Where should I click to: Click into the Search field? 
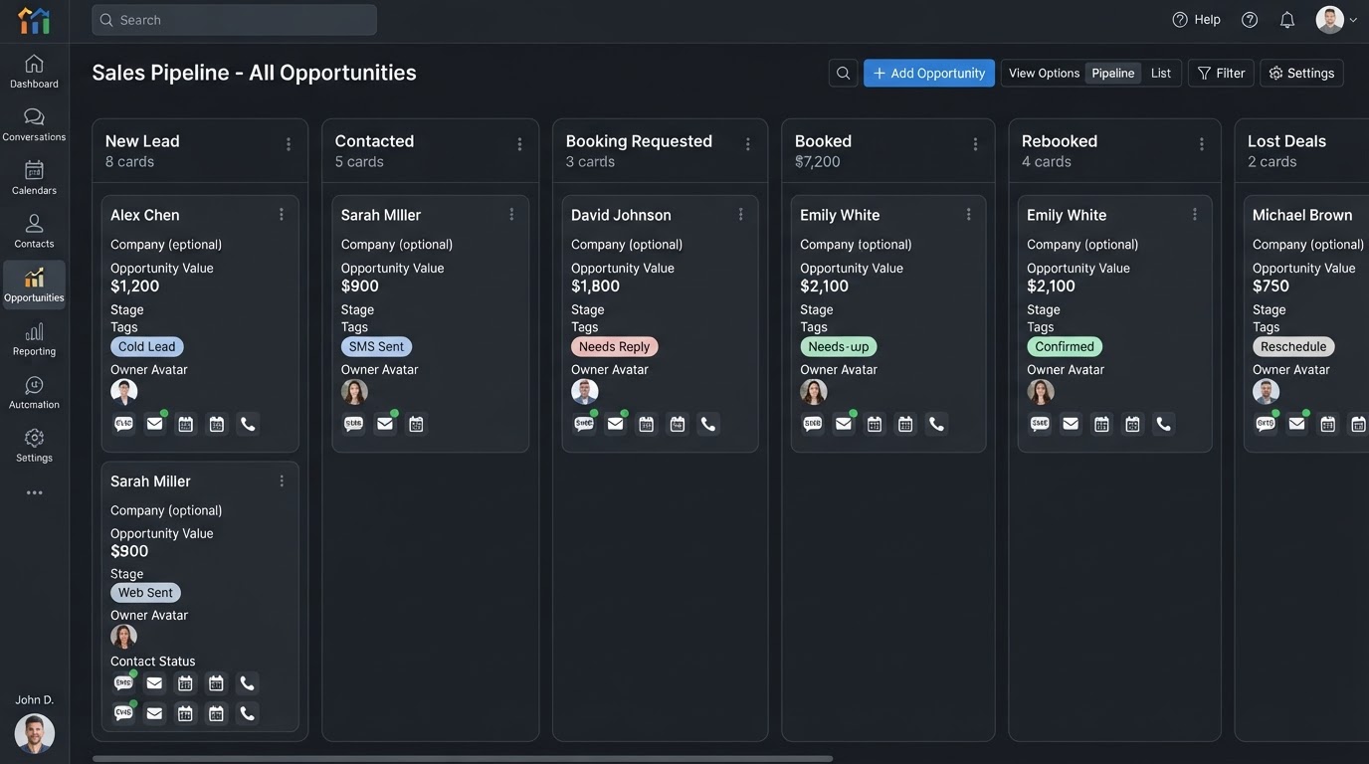click(x=234, y=20)
